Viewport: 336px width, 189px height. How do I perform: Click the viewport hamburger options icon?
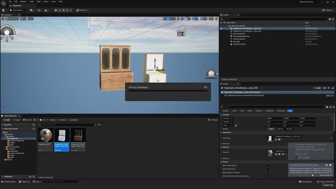tap(3, 19)
